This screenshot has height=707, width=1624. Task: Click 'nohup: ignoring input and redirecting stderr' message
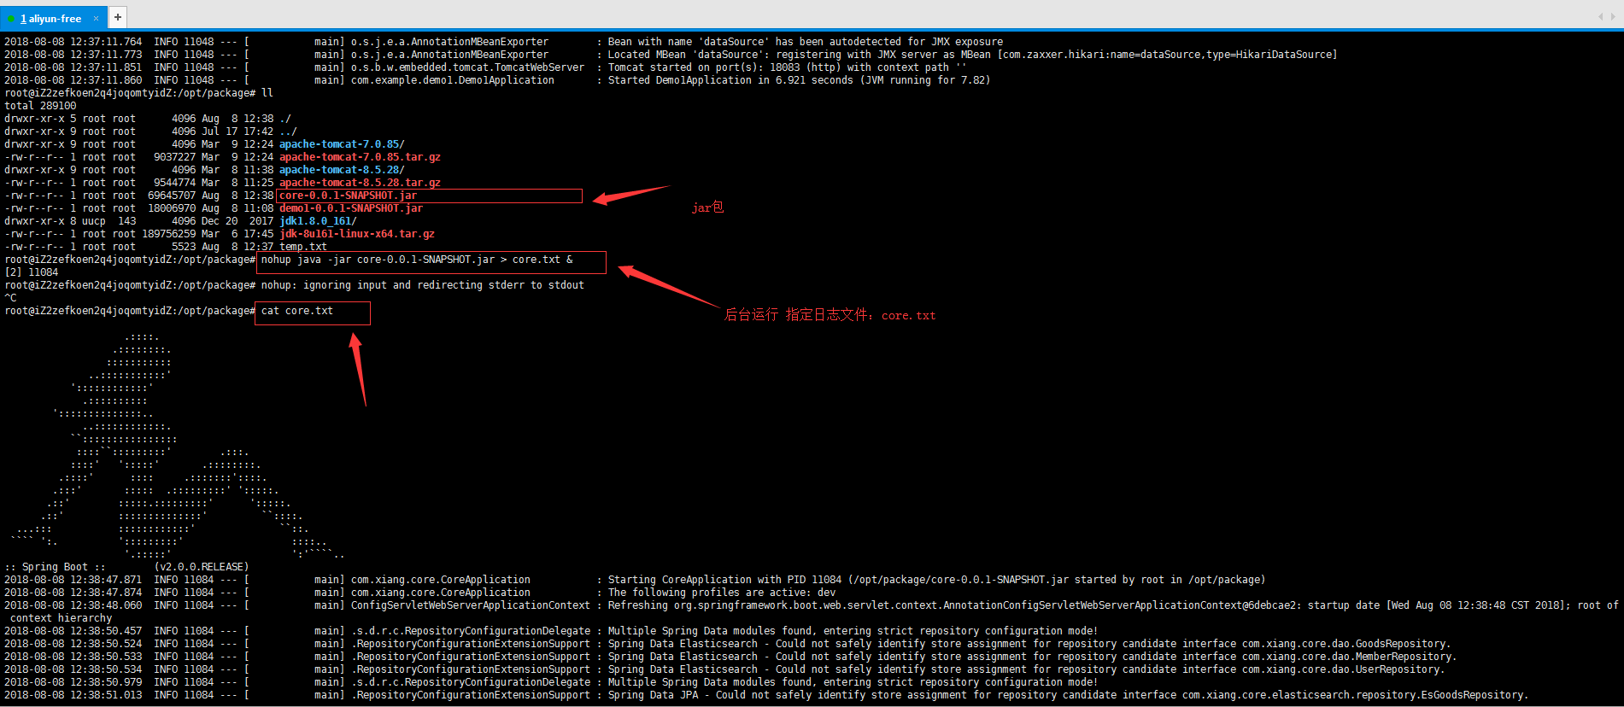point(422,285)
